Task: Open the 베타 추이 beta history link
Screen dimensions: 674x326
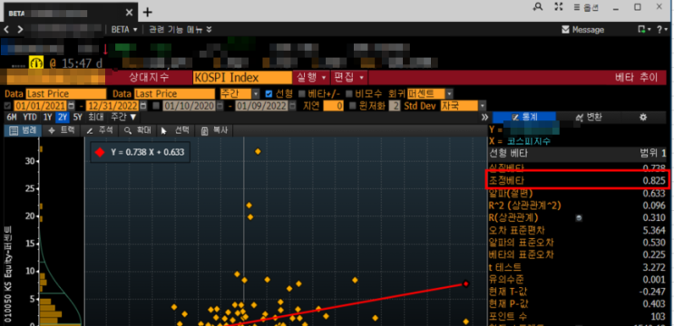Action: (x=636, y=78)
